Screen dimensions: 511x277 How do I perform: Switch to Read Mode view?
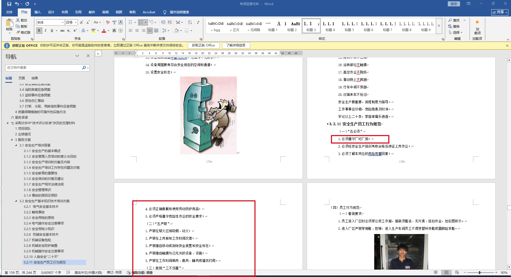point(436,272)
